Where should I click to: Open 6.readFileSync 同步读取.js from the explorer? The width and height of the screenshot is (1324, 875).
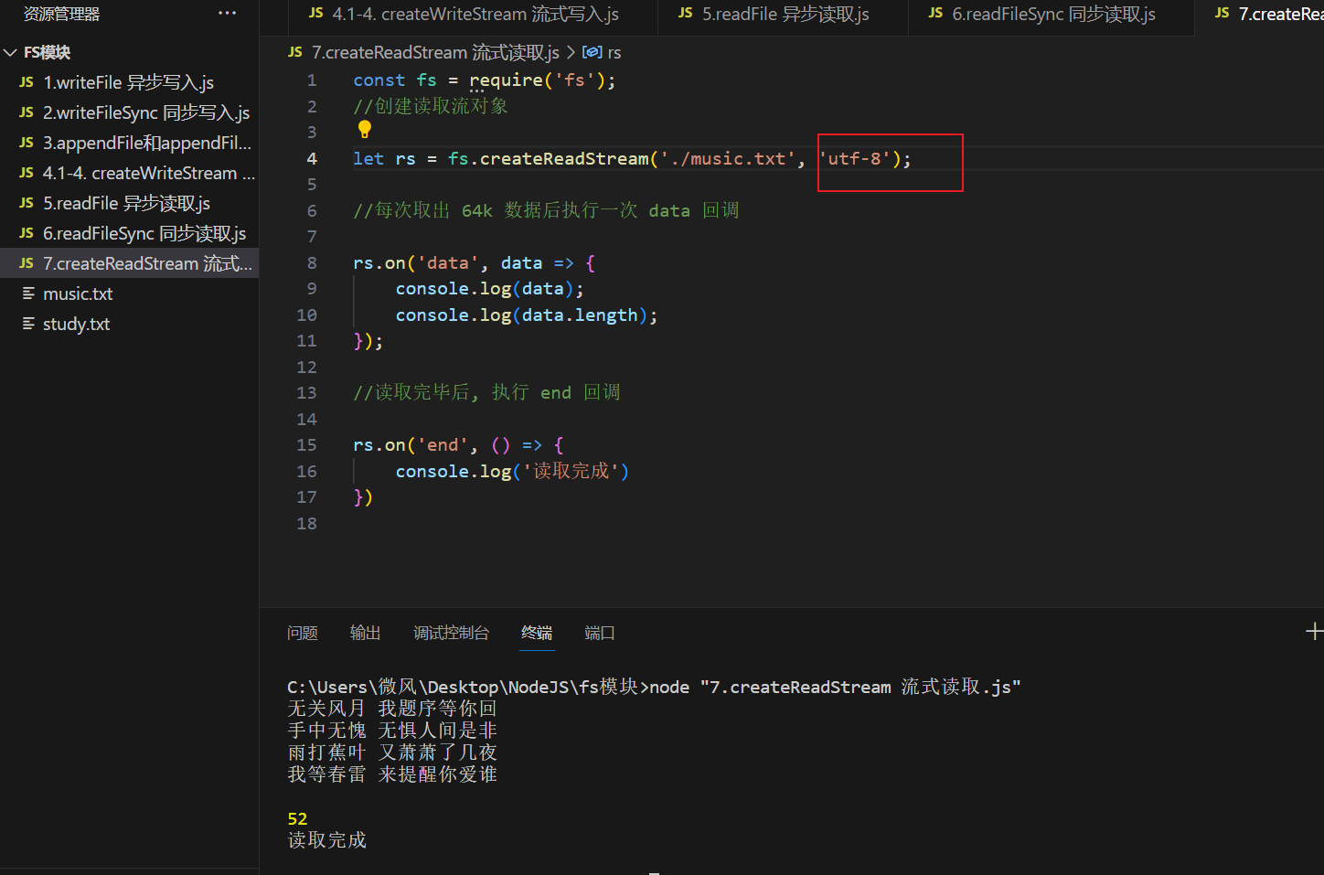pyautogui.click(x=129, y=234)
